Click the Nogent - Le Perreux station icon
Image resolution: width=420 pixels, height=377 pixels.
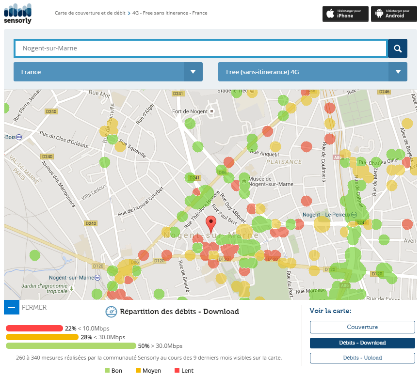(355, 215)
